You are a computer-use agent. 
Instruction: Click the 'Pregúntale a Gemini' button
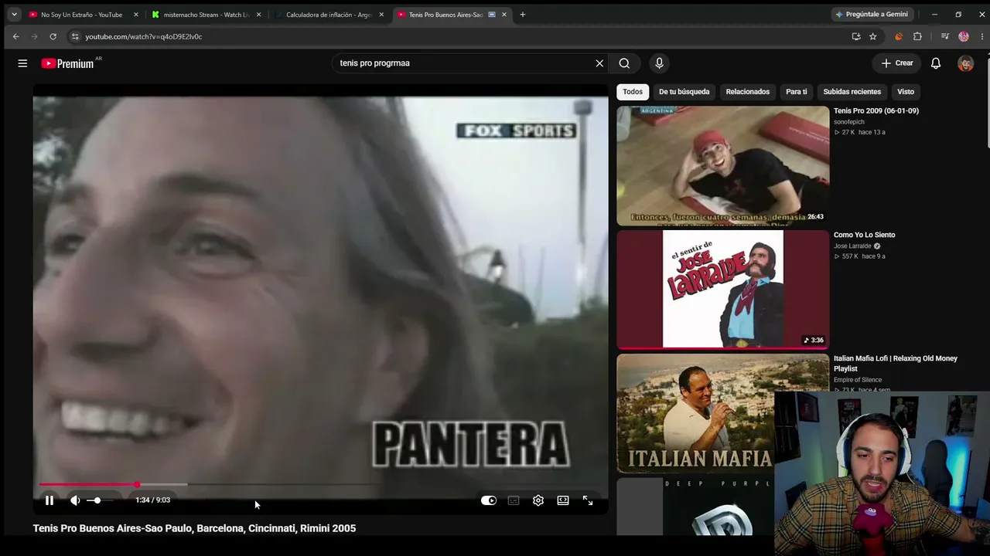[x=872, y=15]
